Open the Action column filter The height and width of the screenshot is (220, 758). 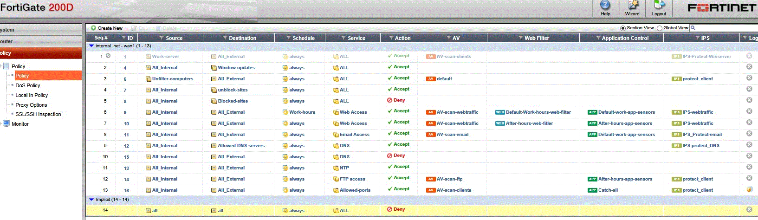391,38
